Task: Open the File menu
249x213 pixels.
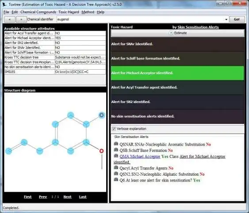Action: click(6, 12)
